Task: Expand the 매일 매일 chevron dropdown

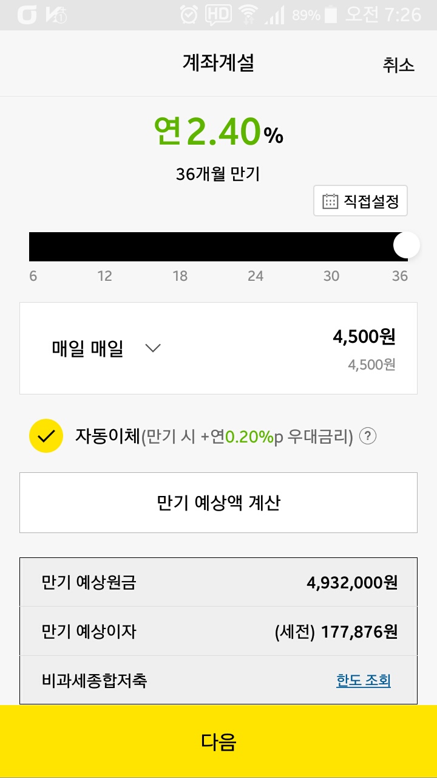Action: [x=153, y=348]
